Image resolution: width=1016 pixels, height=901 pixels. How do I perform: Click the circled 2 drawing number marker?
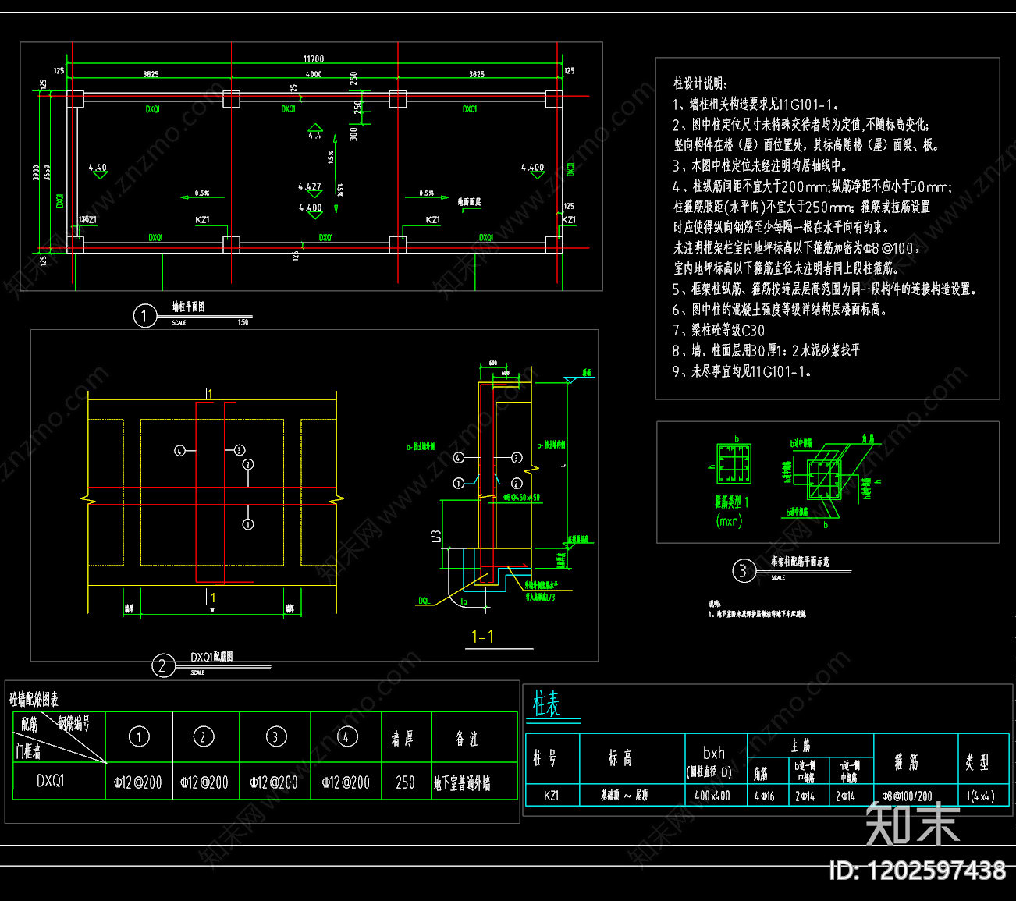point(162,665)
